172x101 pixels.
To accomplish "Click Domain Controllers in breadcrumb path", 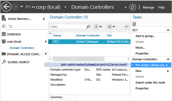I will coord(92,7).
